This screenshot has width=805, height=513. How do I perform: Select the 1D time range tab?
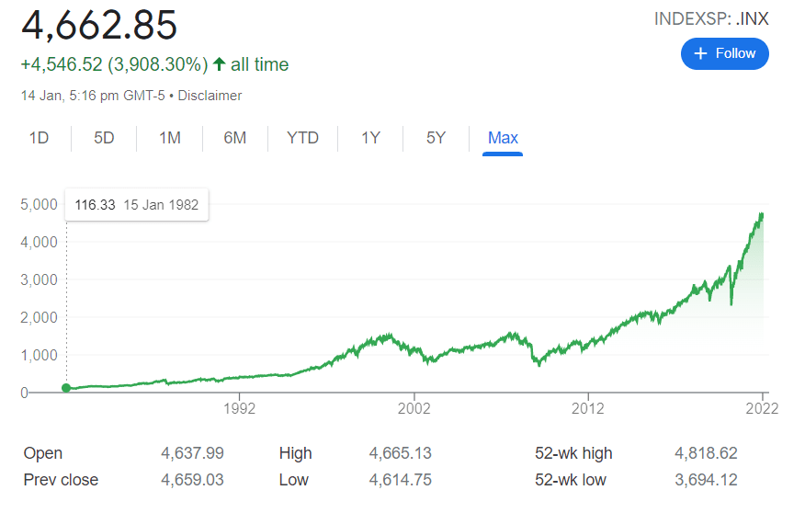pos(39,138)
